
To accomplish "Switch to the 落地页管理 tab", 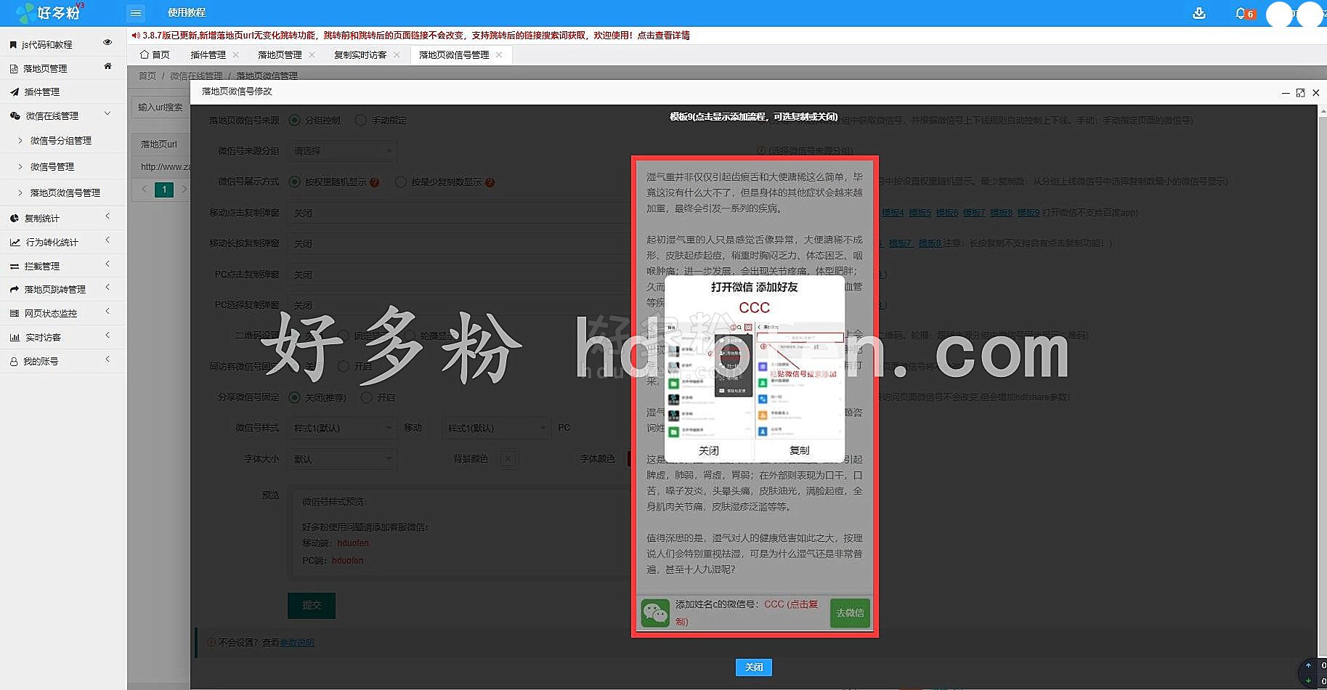I will tap(280, 55).
